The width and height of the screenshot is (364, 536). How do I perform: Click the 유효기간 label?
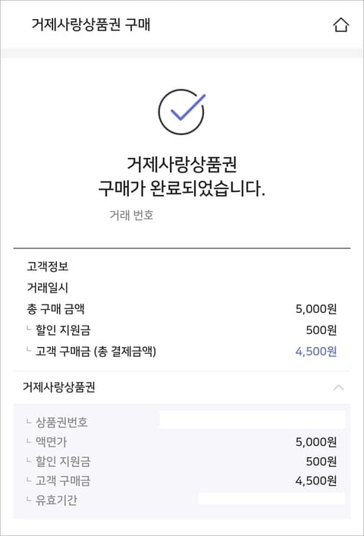pos(56,500)
